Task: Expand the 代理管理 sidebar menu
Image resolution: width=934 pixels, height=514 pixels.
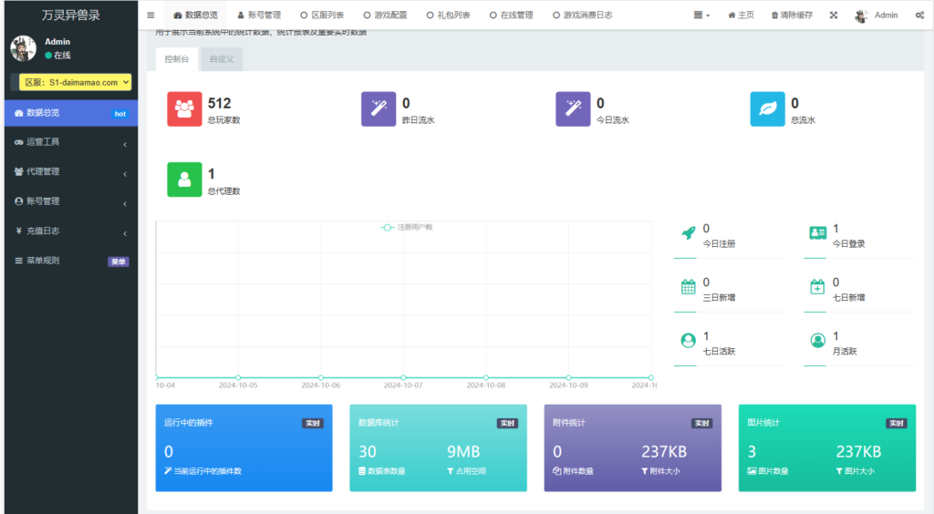Action: point(71,172)
